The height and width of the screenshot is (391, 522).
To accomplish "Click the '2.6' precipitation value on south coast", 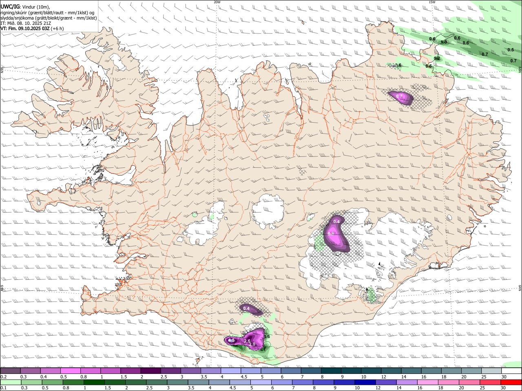I will point(247,341).
